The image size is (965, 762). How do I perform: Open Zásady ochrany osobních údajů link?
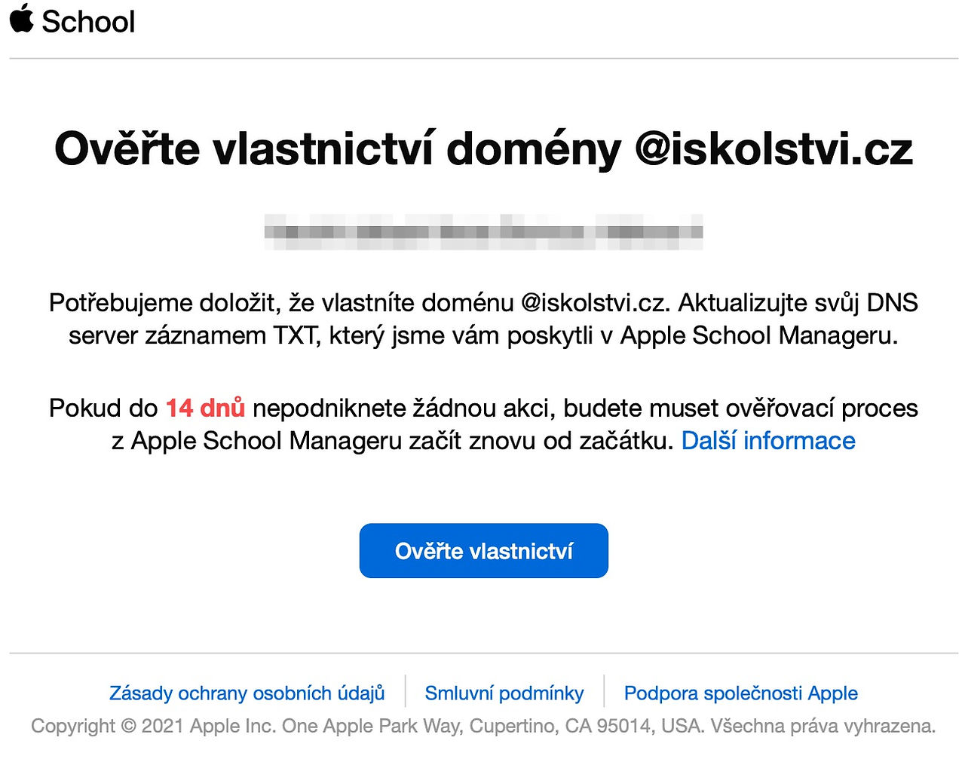tap(247, 693)
